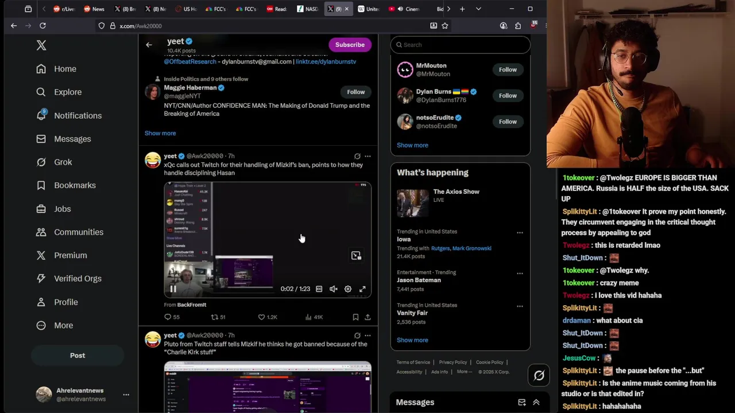Click the Jobs briefcase icon
The height and width of the screenshot is (413, 735).
[41, 209]
